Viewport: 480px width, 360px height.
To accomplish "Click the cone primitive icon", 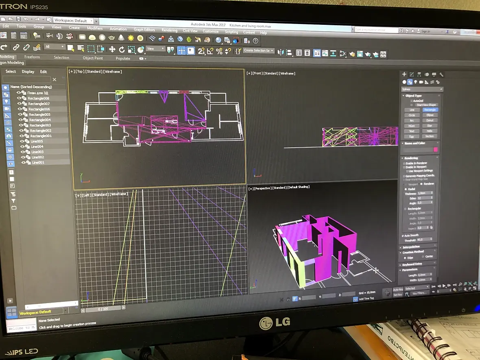I will (x=121, y=38).
